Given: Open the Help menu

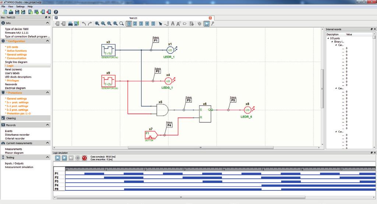Looking at the screenshot, I should tap(30, 7).
